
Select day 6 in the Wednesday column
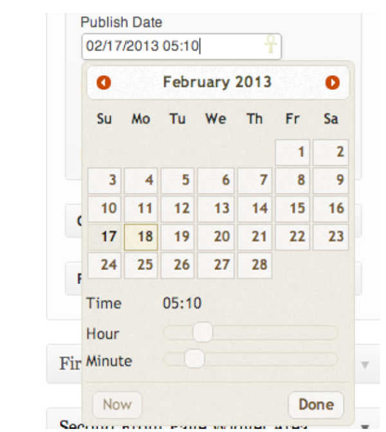coord(216,181)
